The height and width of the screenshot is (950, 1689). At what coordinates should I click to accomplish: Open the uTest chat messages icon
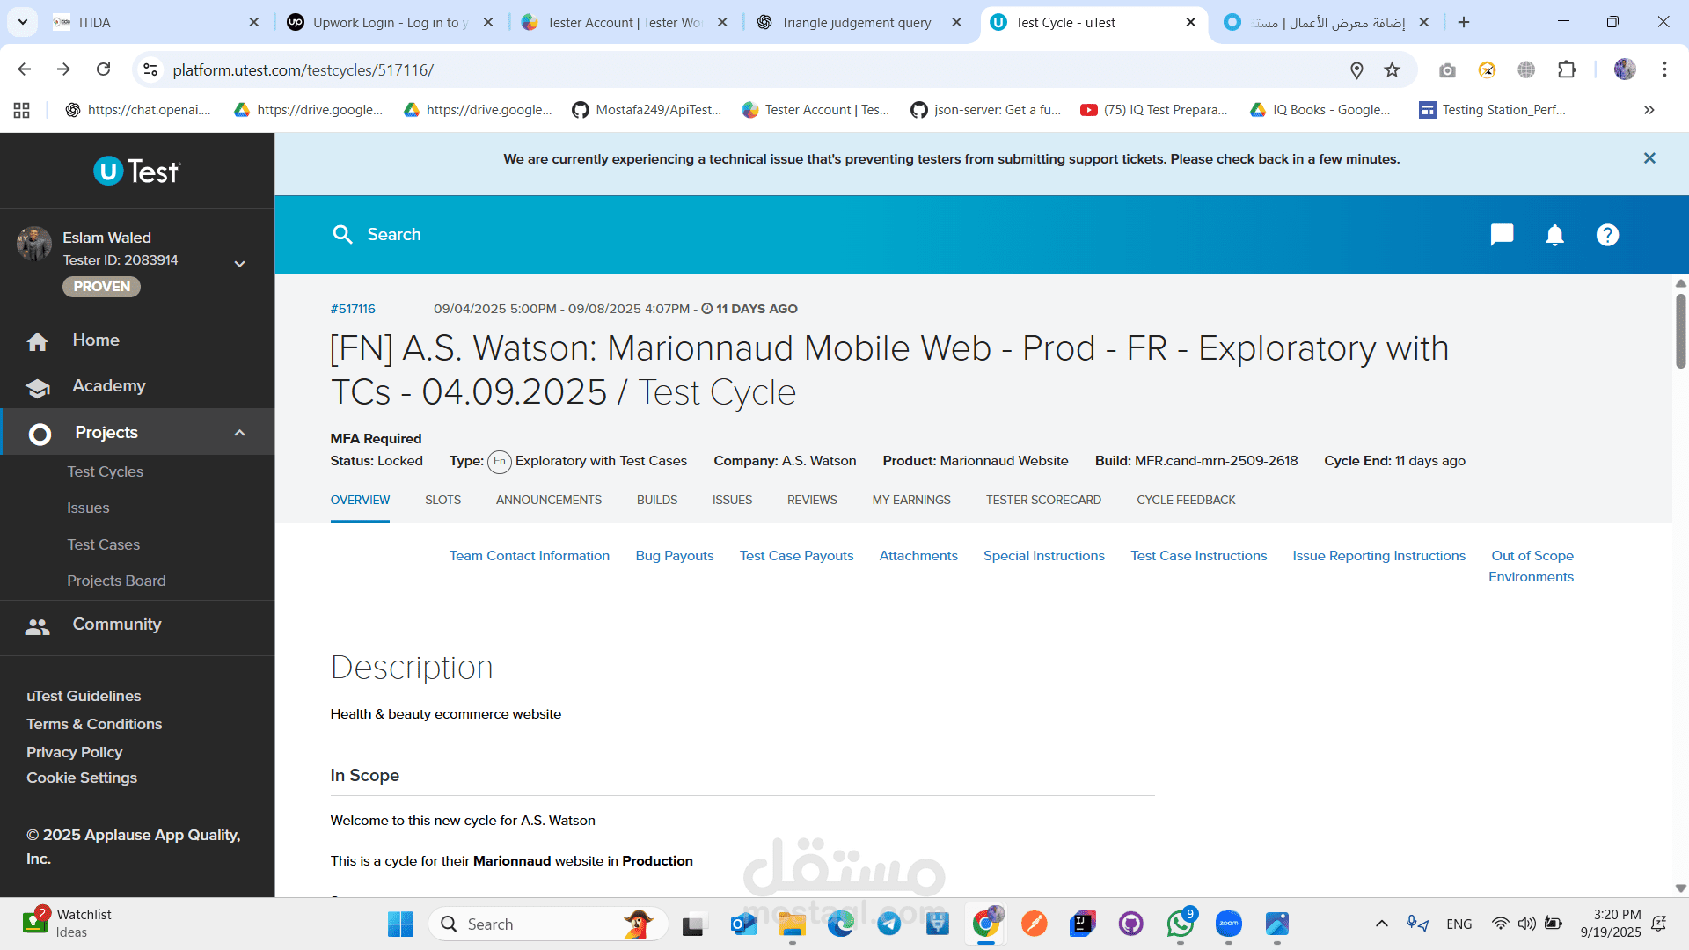[x=1502, y=234]
